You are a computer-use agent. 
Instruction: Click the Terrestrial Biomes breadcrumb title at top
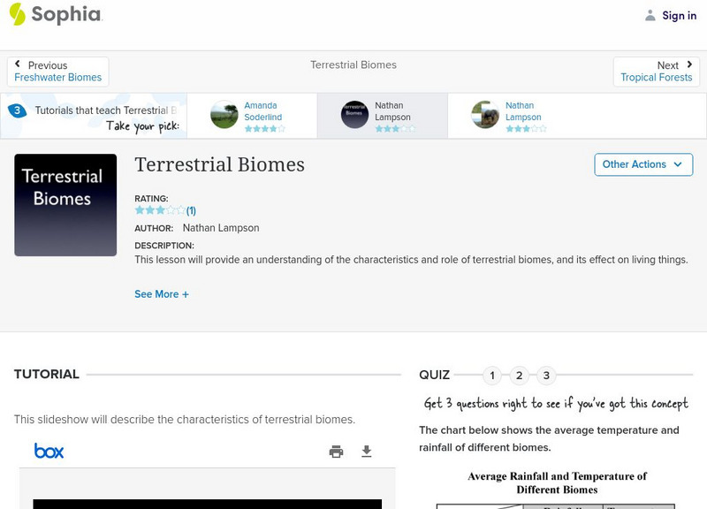pos(353,65)
